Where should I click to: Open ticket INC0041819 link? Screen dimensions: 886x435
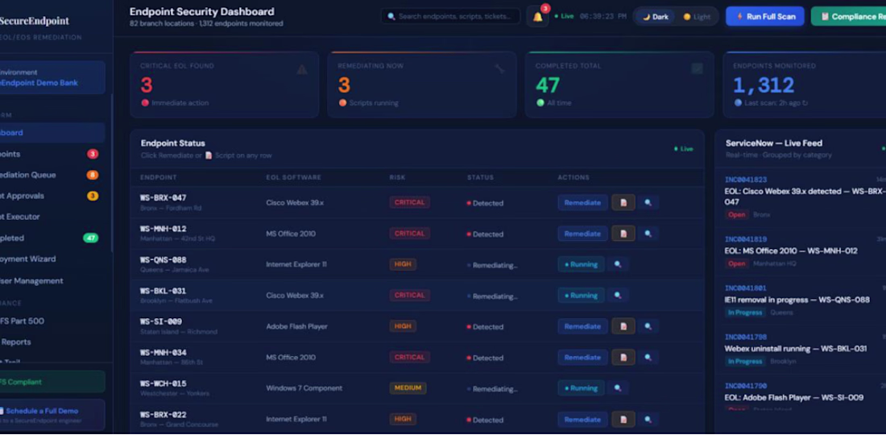[x=745, y=239]
